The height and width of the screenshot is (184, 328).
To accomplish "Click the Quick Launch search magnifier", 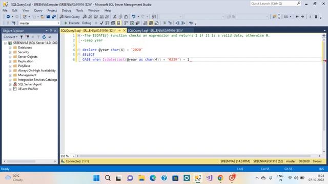I will coord(298,4).
